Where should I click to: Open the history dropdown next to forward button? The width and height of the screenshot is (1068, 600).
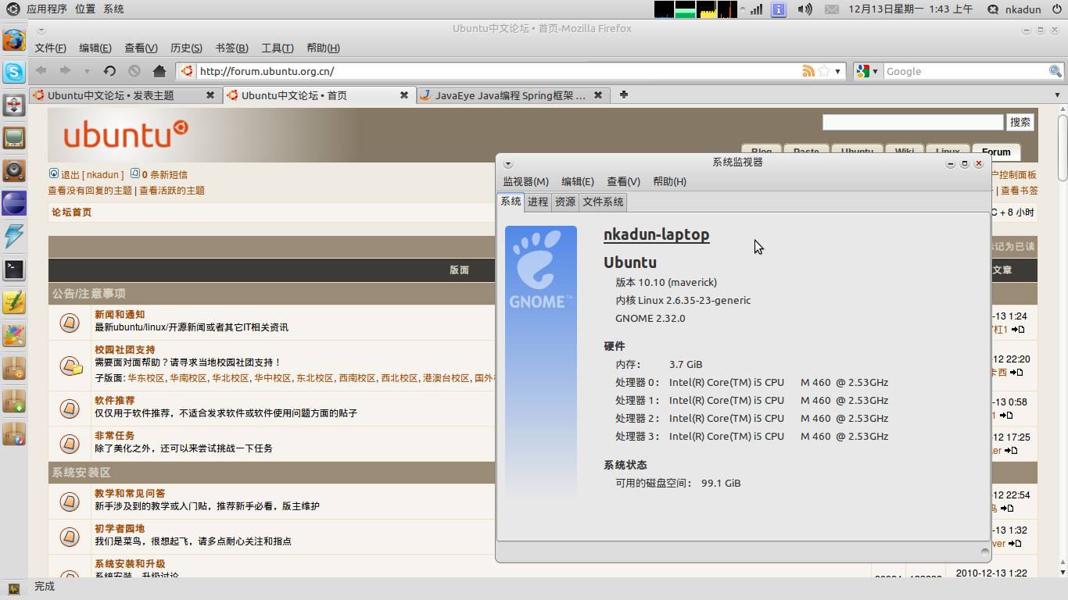coord(87,72)
